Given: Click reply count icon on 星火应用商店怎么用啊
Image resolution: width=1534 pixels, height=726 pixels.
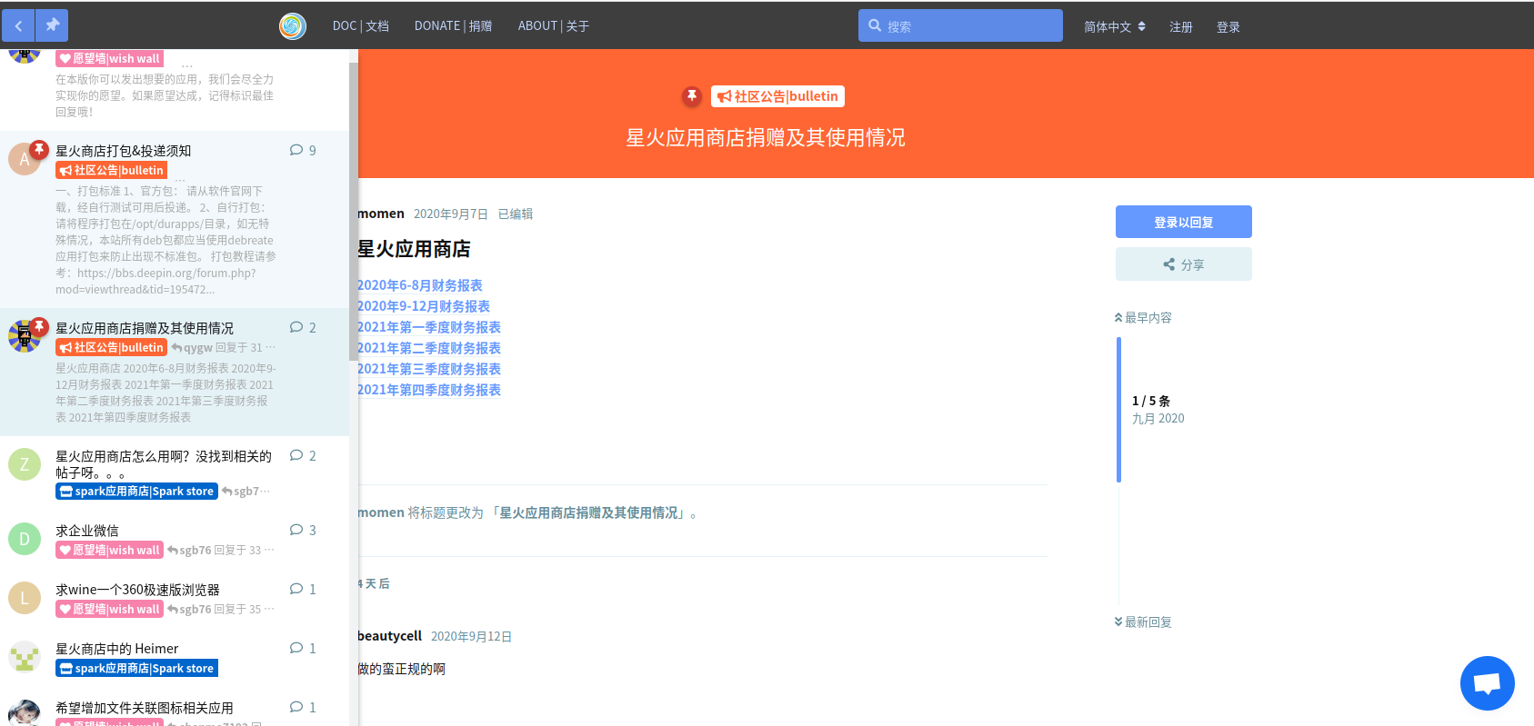Looking at the screenshot, I should click(303, 456).
